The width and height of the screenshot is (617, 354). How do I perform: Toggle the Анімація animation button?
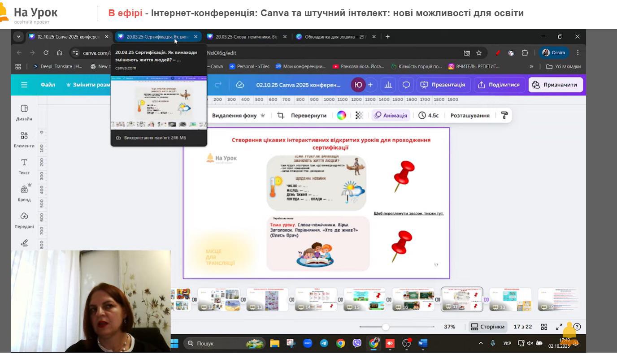pyautogui.click(x=391, y=116)
